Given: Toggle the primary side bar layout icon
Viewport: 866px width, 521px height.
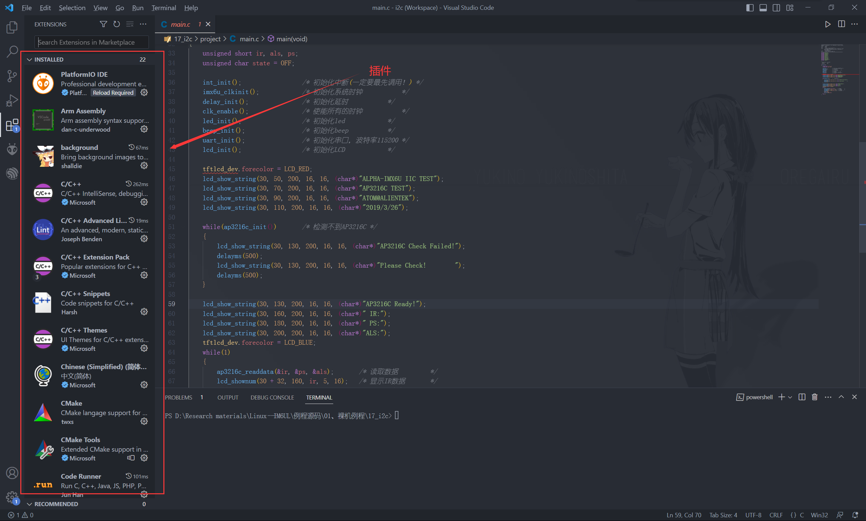Looking at the screenshot, I should pos(749,8).
